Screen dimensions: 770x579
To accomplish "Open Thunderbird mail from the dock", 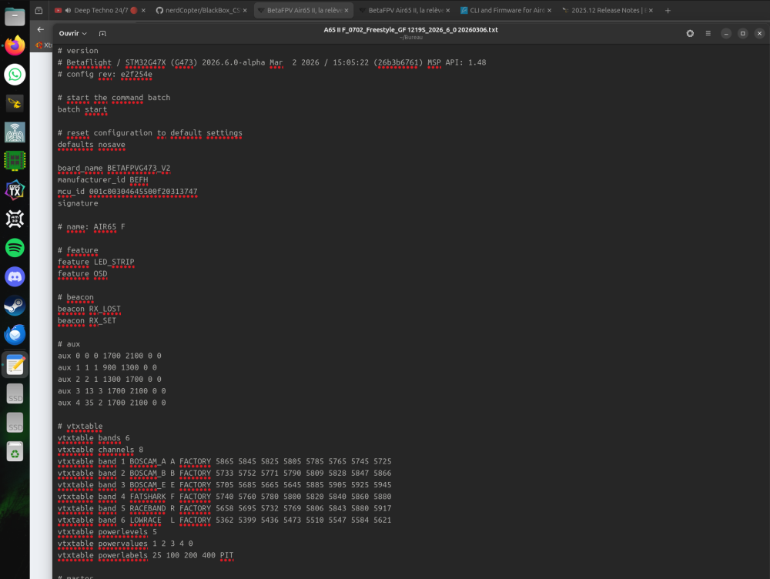I will point(15,335).
